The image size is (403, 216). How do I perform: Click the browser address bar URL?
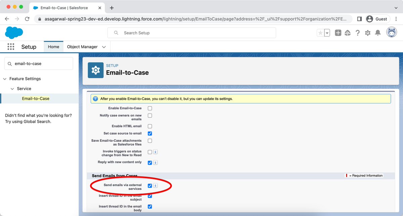(195, 19)
